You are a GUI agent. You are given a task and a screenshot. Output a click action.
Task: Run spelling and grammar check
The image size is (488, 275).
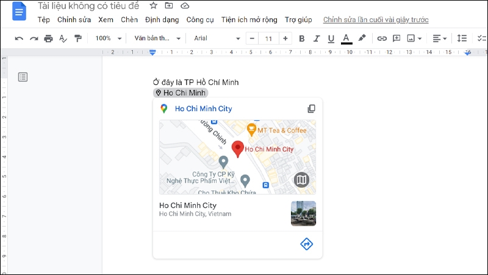pyautogui.click(x=63, y=38)
